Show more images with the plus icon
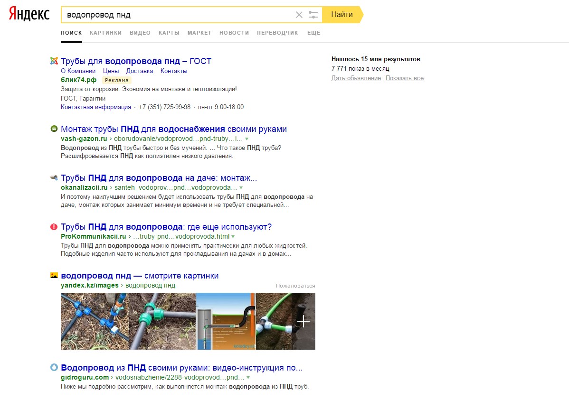The width and height of the screenshot is (569, 400). 303,321
